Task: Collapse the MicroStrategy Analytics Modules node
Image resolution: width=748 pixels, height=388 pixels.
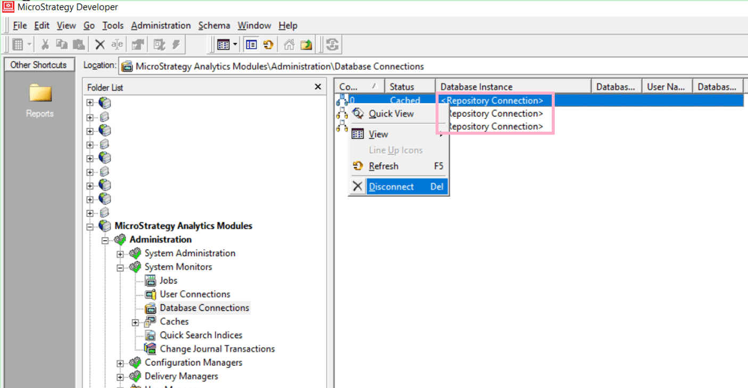Action: [90, 226]
